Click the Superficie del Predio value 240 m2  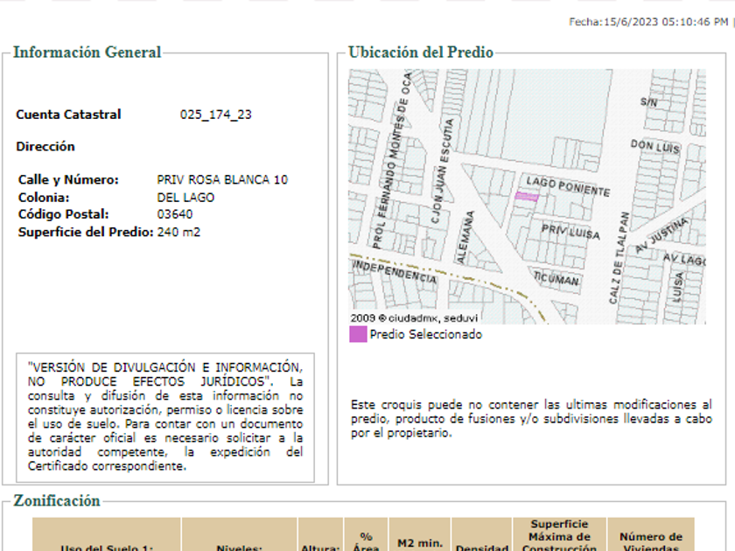pyautogui.click(x=178, y=232)
